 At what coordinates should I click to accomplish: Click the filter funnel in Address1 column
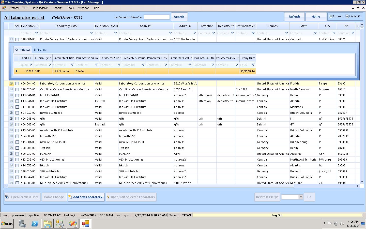pyautogui.click(x=170, y=33)
